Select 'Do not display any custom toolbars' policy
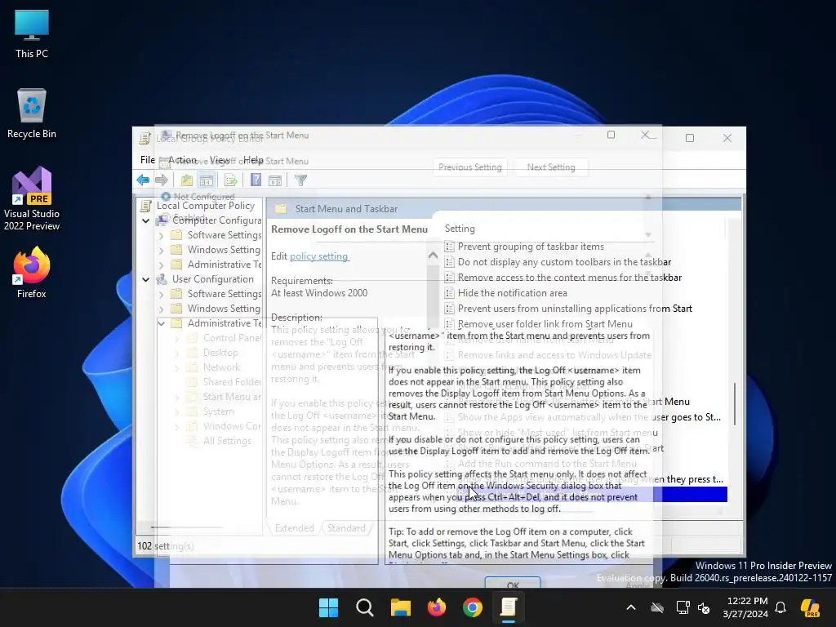836x627 pixels. [565, 262]
